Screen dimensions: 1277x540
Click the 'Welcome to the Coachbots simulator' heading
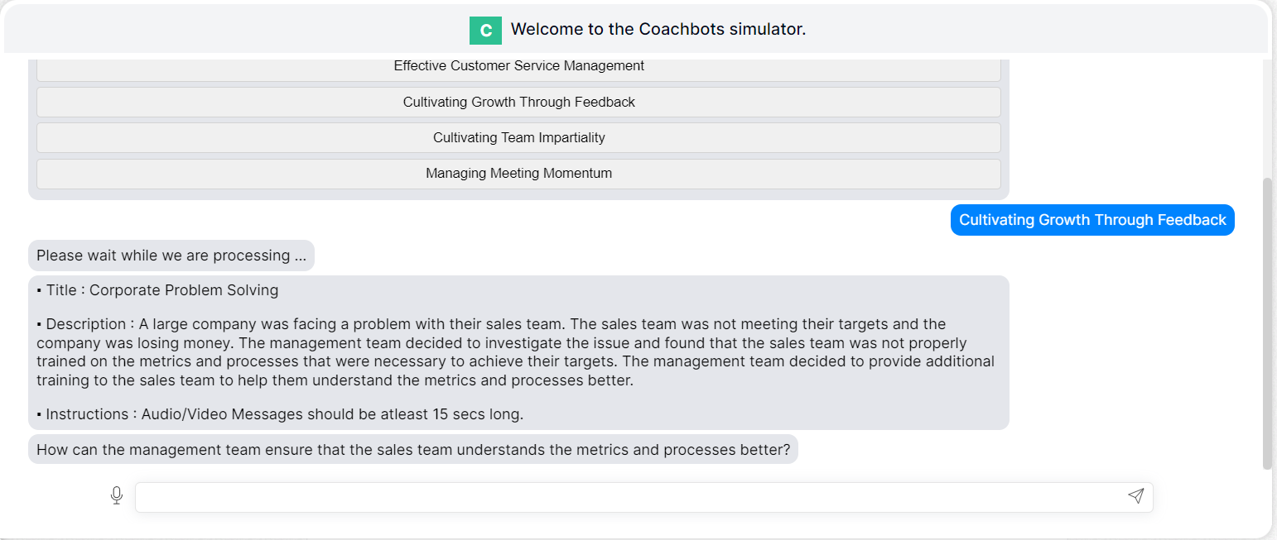point(658,30)
